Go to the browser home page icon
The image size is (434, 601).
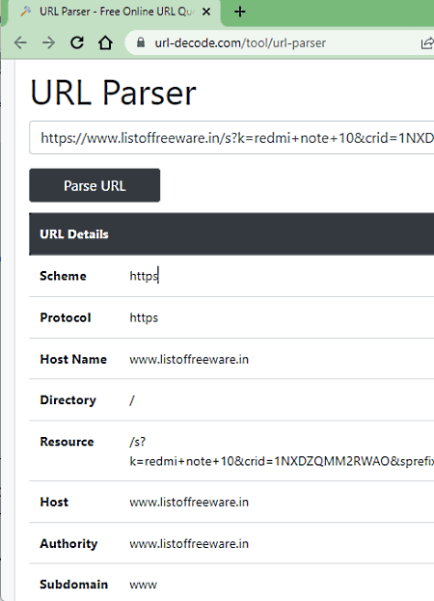(105, 42)
